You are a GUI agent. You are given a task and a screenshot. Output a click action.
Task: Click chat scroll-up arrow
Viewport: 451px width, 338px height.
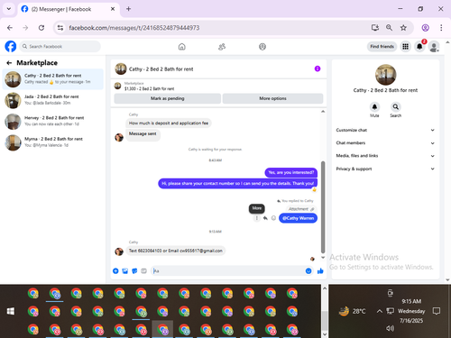tap(323, 112)
